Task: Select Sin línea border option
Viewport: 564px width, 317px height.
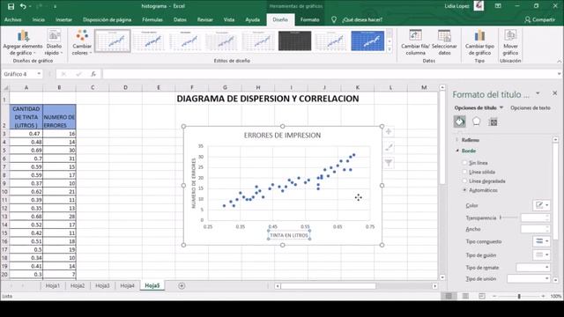Action: (x=476, y=163)
